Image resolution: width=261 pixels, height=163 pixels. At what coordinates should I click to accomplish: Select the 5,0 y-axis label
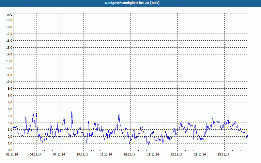(10, 116)
